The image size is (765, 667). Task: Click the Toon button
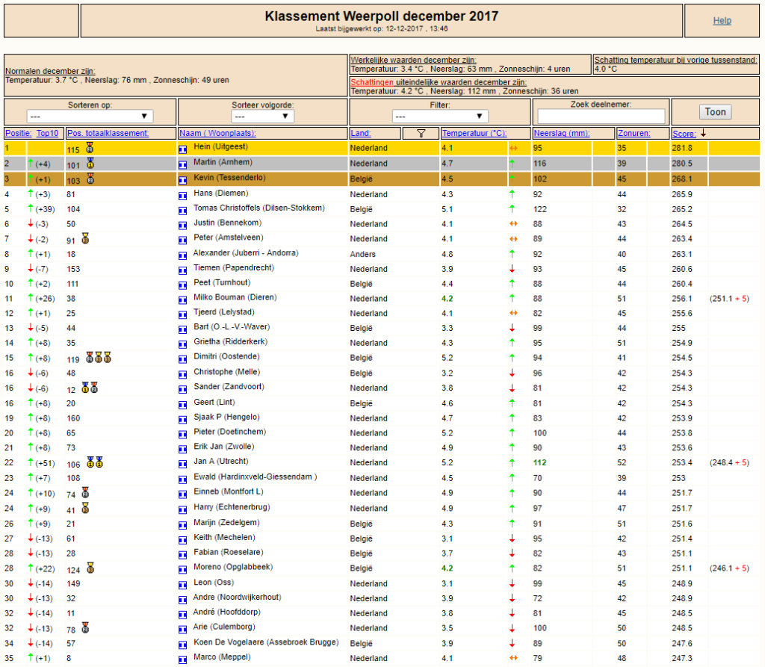[715, 112]
